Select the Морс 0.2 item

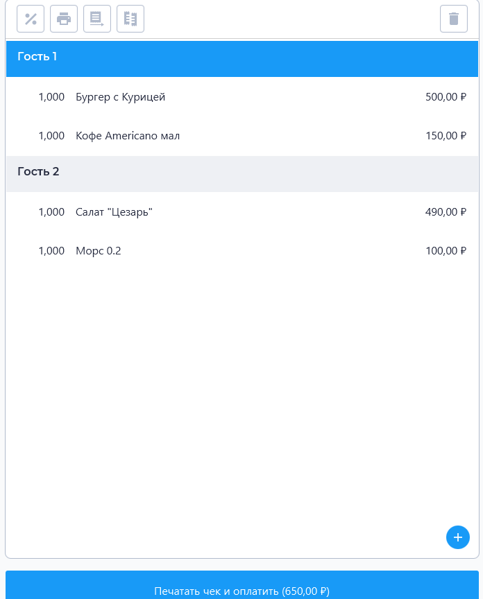tap(242, 251)
